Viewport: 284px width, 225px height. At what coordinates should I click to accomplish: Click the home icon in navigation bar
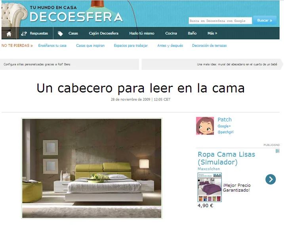point(9,34)
